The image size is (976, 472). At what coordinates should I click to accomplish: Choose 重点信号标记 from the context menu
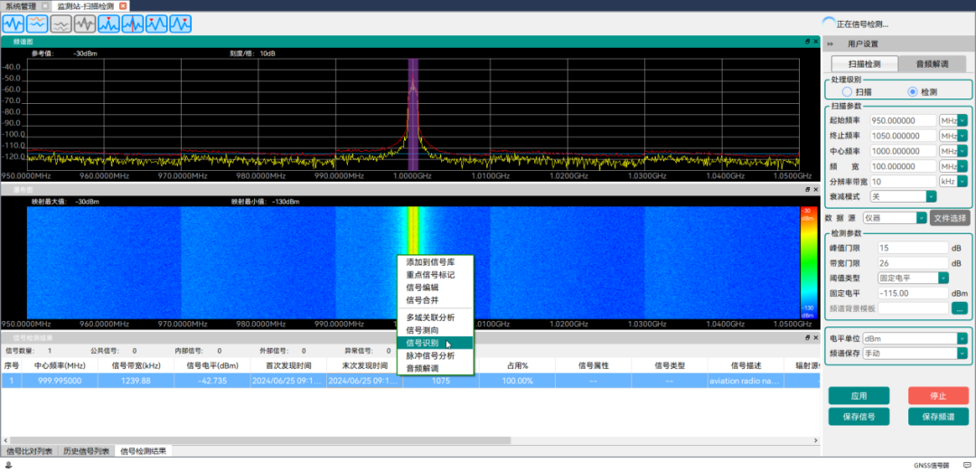coord(436,275)
